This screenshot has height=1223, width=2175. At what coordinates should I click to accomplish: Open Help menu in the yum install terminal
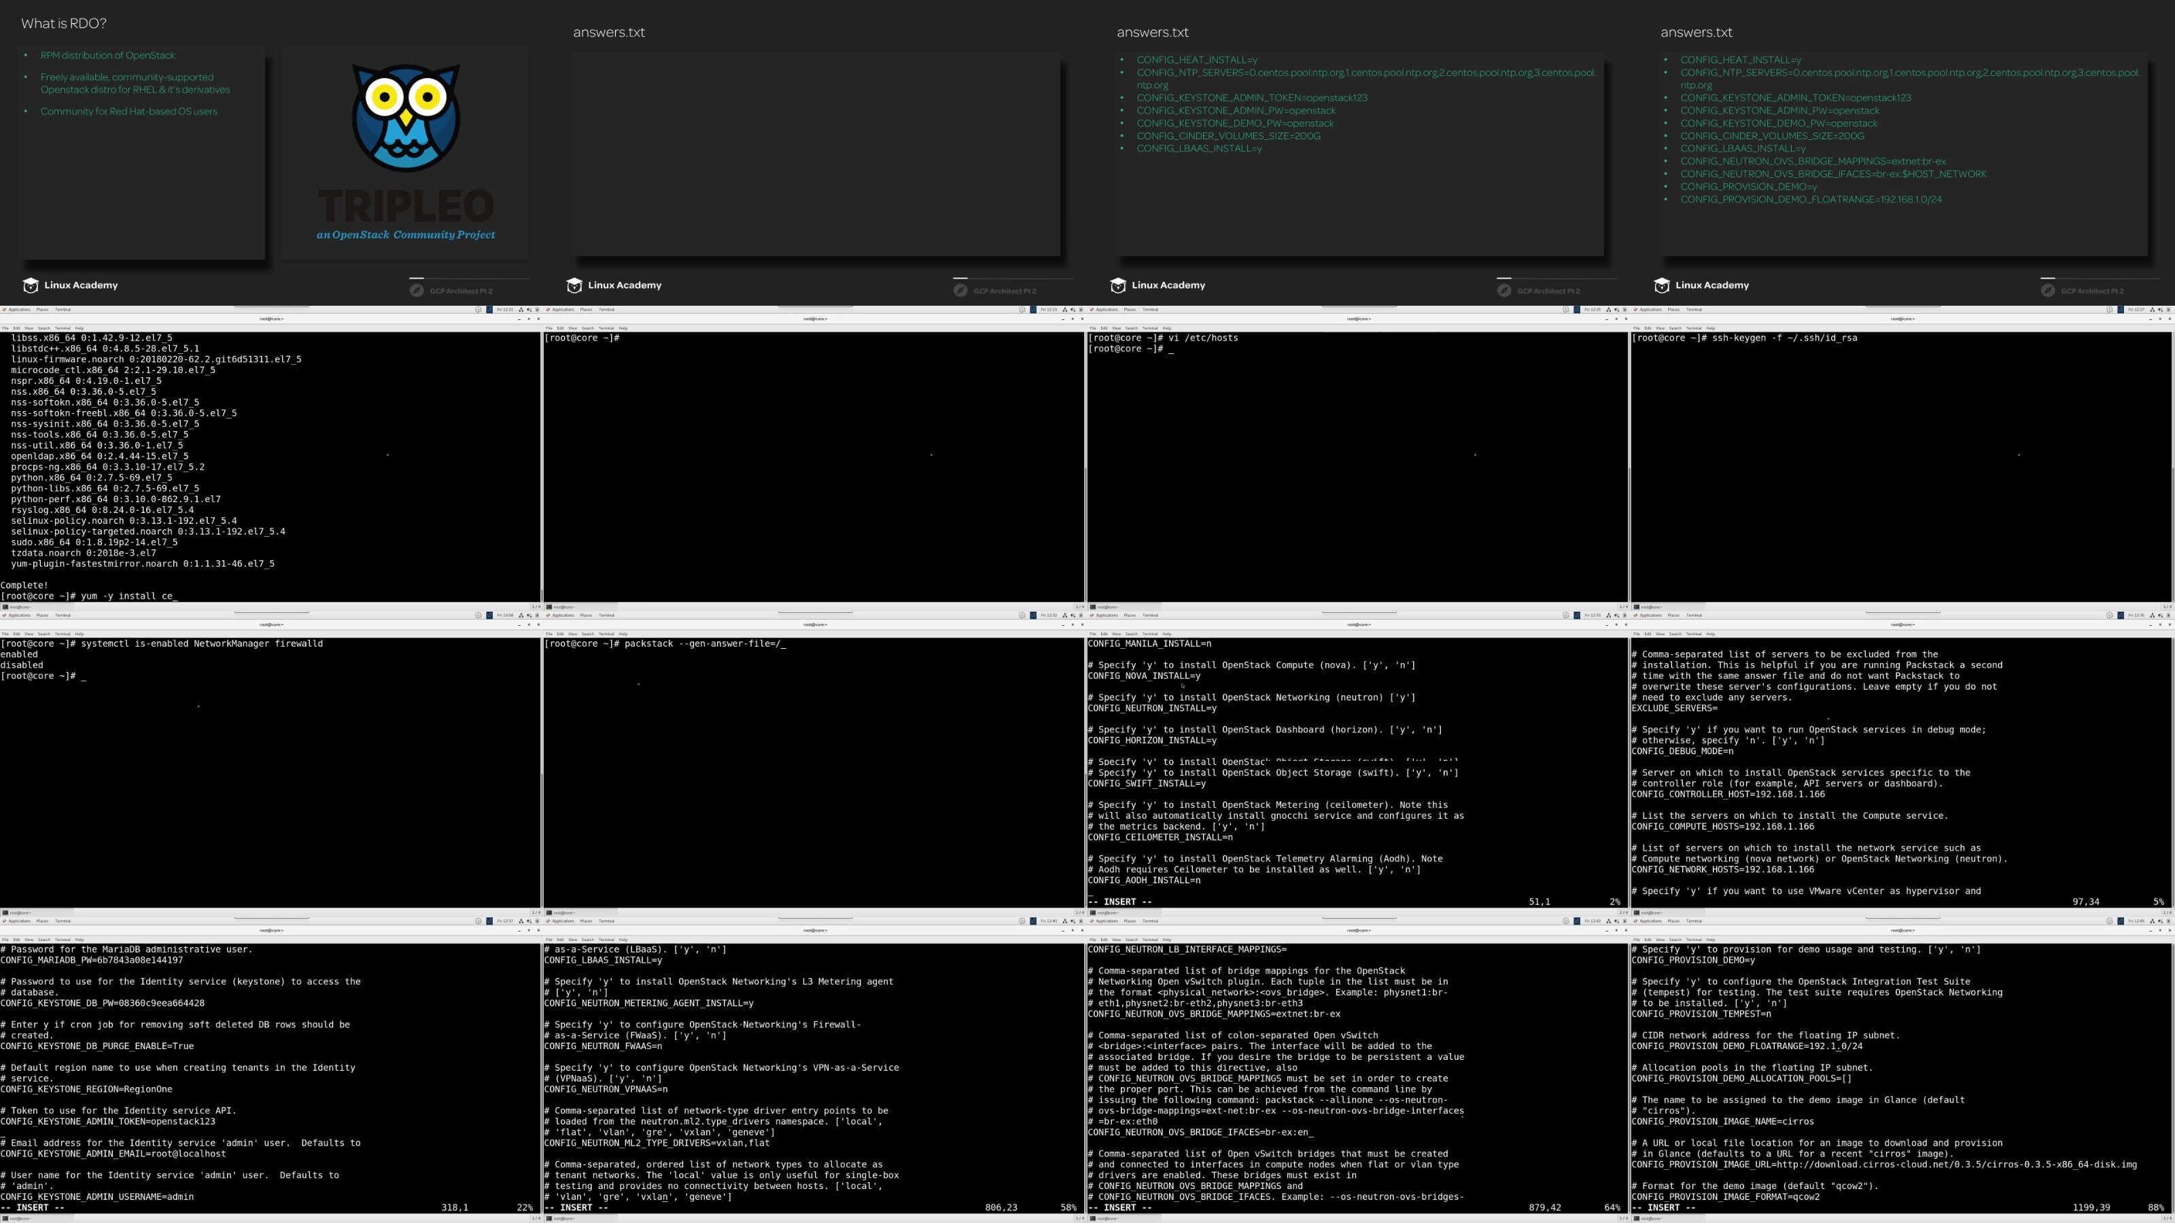(80, 328)
